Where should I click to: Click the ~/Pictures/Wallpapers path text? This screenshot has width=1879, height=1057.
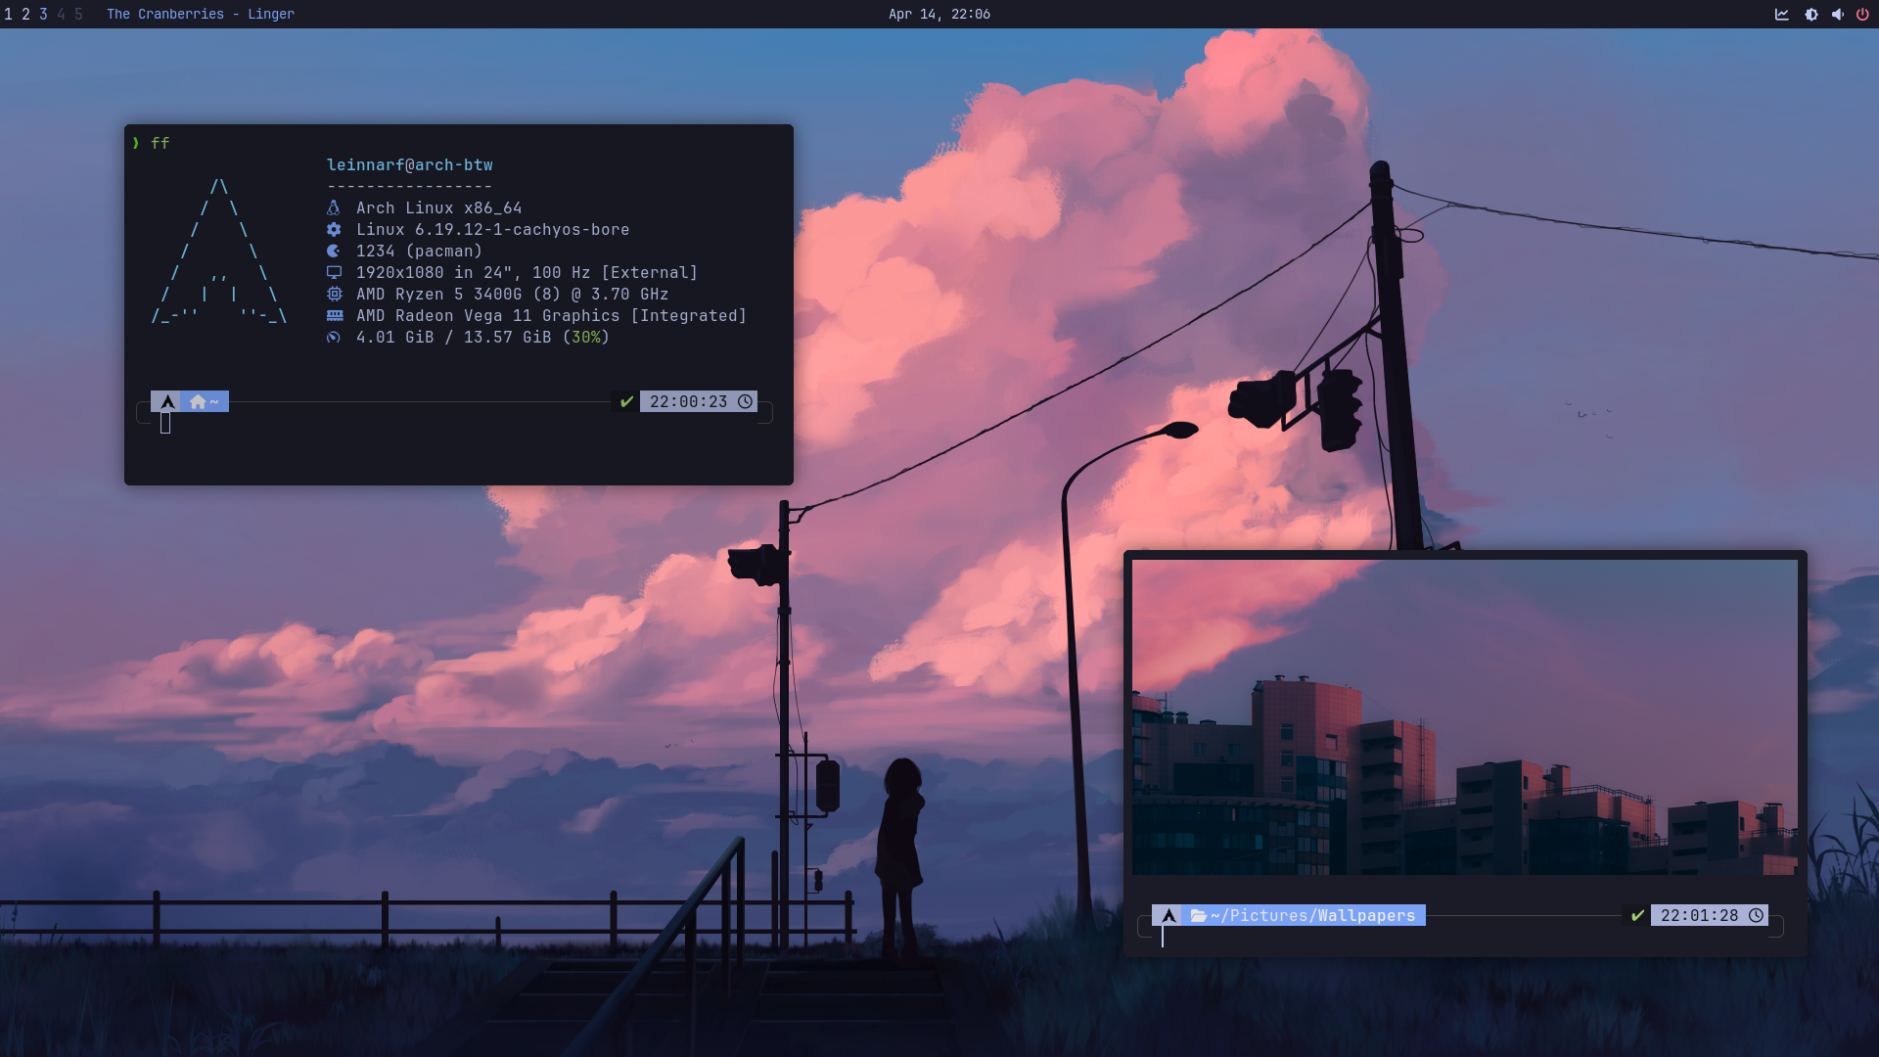point(1312,915)
